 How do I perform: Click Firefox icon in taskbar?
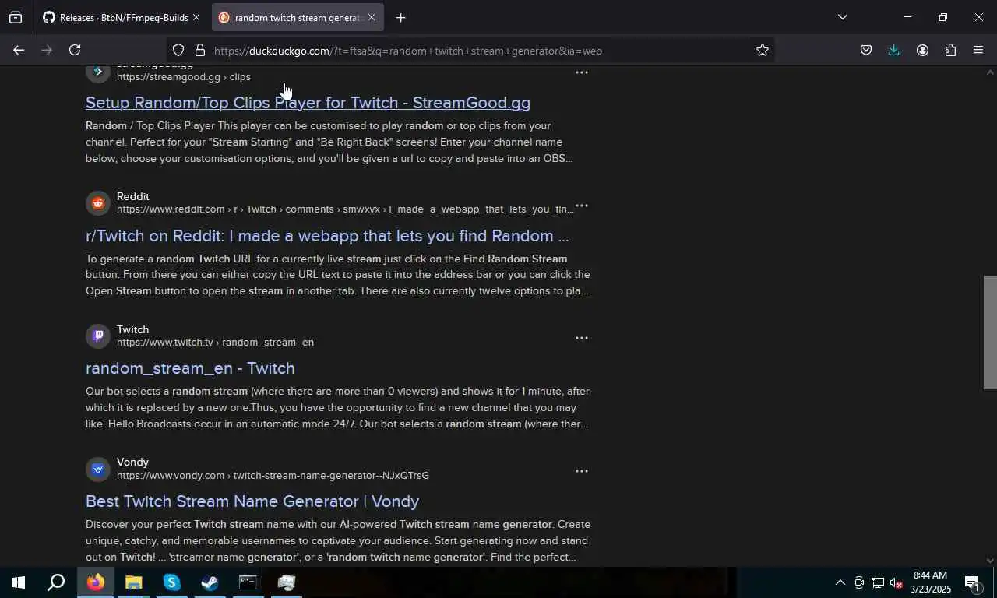[96, 582]
